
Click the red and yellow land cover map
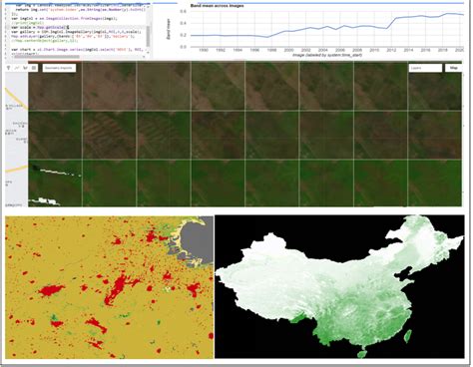(109, 287)
